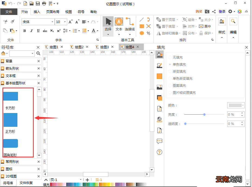Viewport: 252px width, 187px height.
Task: Select the 单色渐变填充 radio option
Action: (170, 78)
